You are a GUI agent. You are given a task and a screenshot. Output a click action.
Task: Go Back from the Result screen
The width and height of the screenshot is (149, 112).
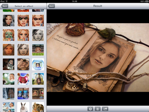51,6
